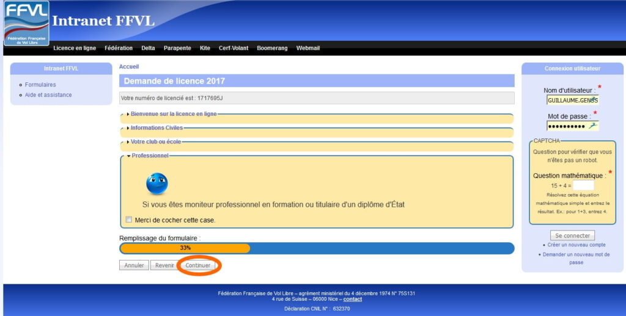Viewport: 626px width, 316px height.
Task: Open the 'Parapente' menu item
Action: (x=177, y=48)
